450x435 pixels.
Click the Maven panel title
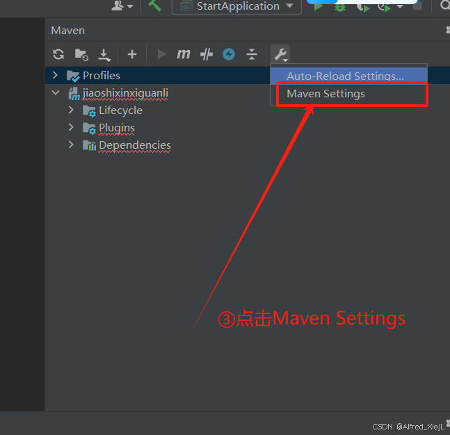pos(68,31)
